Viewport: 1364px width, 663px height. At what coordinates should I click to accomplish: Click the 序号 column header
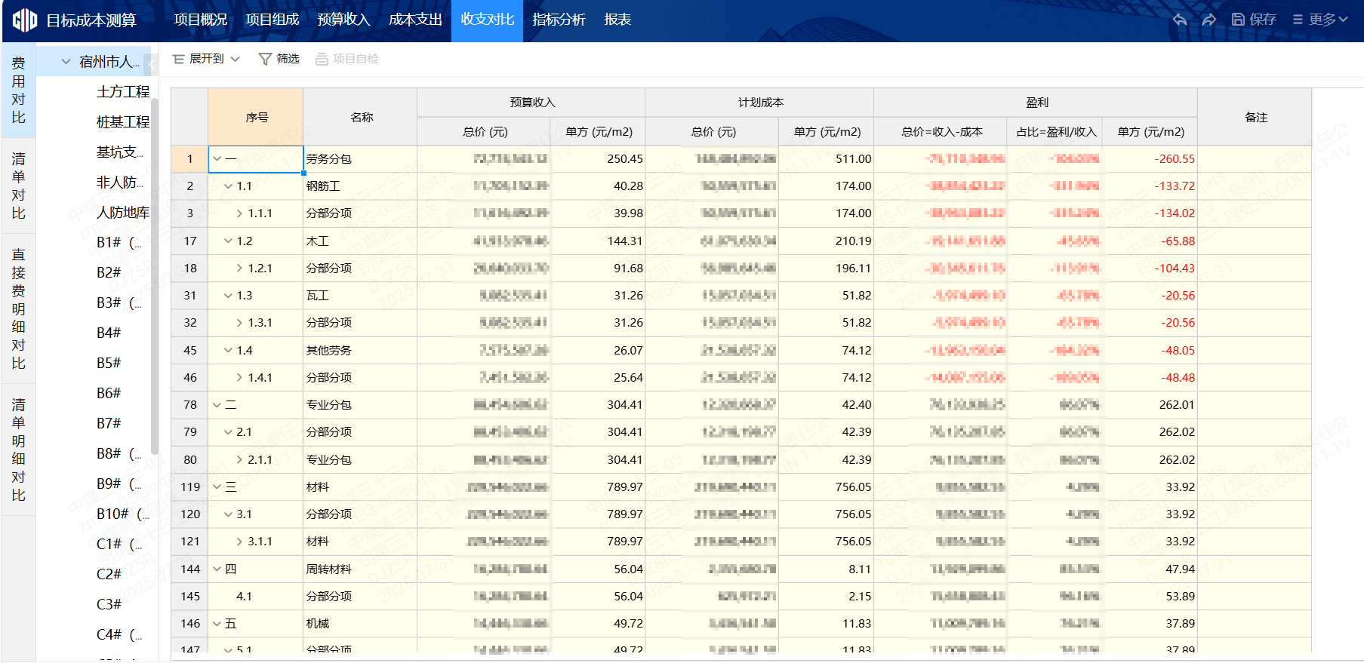(x=256, y=118)
